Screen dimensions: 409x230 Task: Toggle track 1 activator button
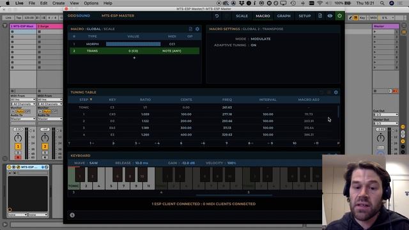[x=18, y=146]
